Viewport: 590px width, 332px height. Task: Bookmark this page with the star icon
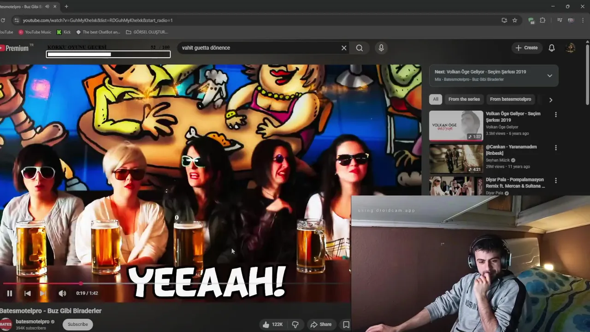click(515, 20)
